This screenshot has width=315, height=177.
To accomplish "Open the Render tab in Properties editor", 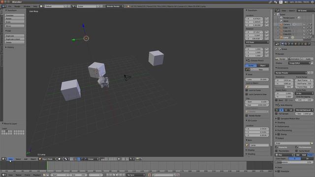I will (x=283, y=44).
